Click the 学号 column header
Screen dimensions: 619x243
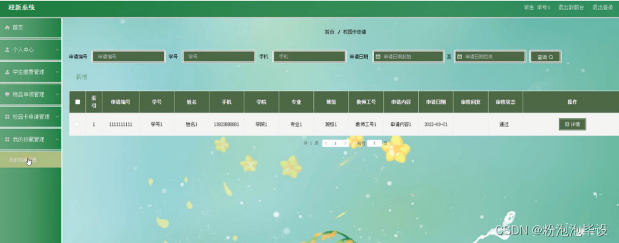tap(157, 102)
